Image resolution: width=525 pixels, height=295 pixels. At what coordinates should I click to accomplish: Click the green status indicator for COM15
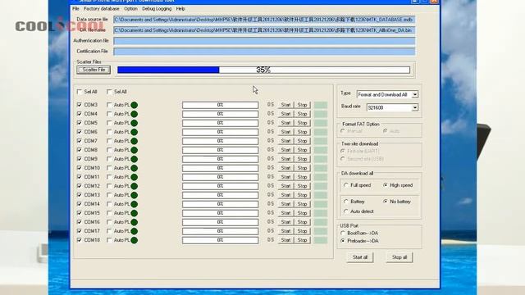[x=135, y=213]
